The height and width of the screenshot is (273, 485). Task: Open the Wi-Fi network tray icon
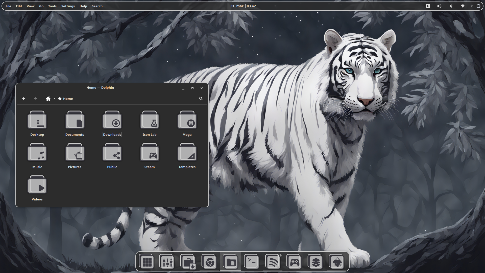point(463,6)
